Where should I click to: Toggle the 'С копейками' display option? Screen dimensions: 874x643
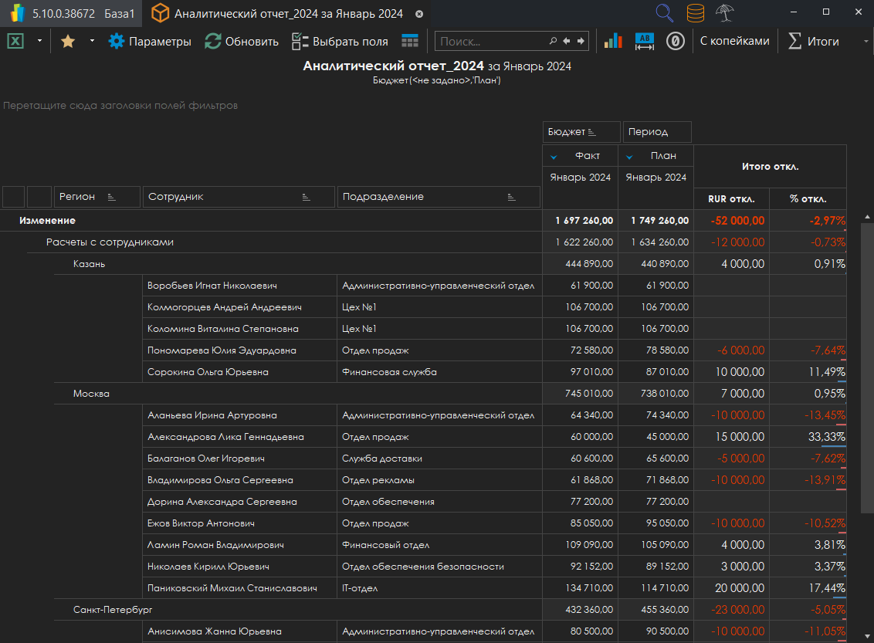[734, 41]
